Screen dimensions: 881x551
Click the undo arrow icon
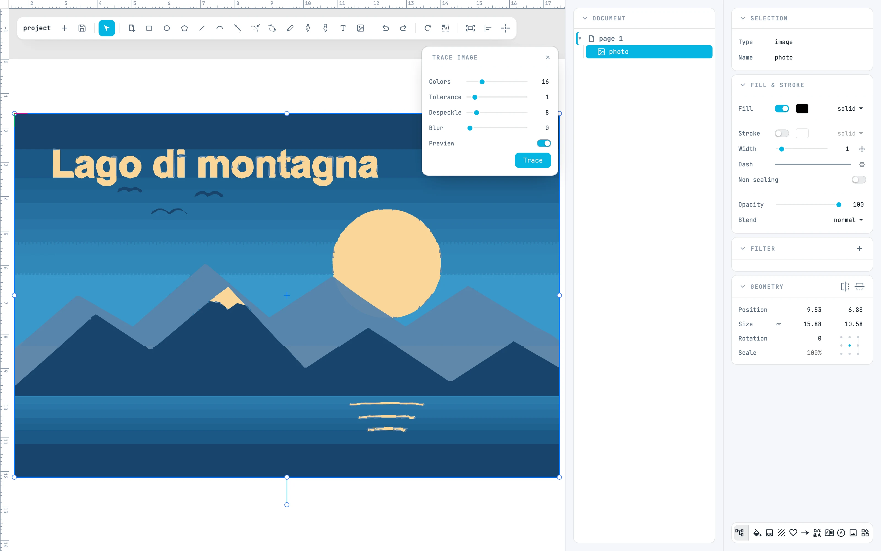tap(385, 28)
